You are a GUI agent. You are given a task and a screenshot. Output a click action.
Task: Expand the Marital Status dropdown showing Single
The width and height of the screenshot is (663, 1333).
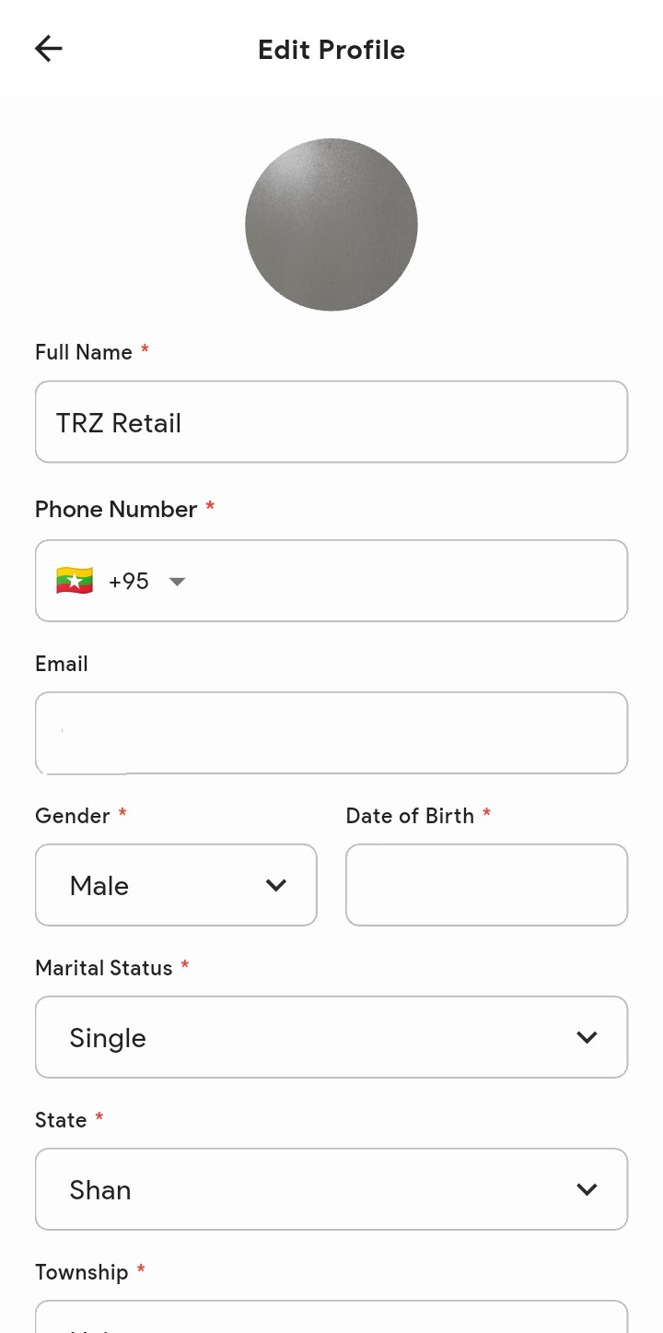point(331,1037)
